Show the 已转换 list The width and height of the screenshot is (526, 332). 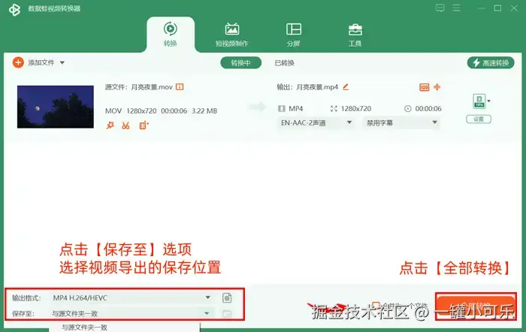pos(285,62)
